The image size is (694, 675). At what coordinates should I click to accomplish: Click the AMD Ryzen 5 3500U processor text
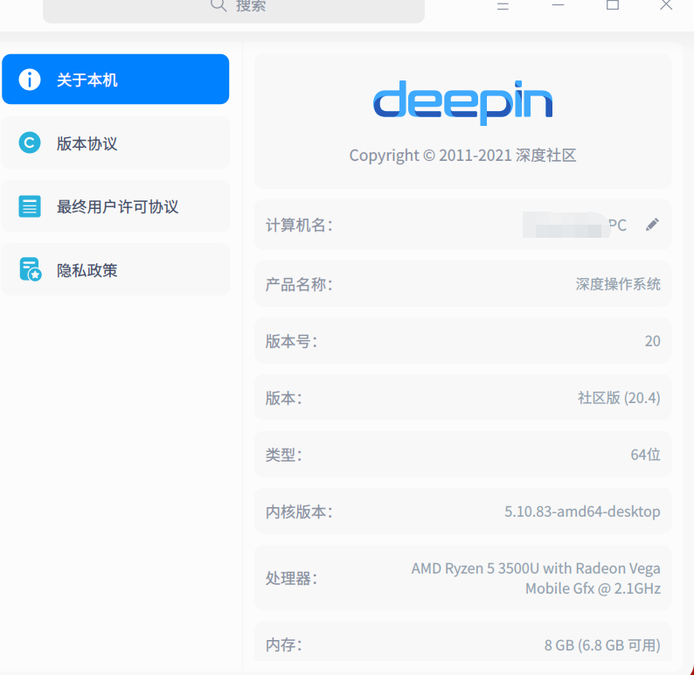coord(536,578)
